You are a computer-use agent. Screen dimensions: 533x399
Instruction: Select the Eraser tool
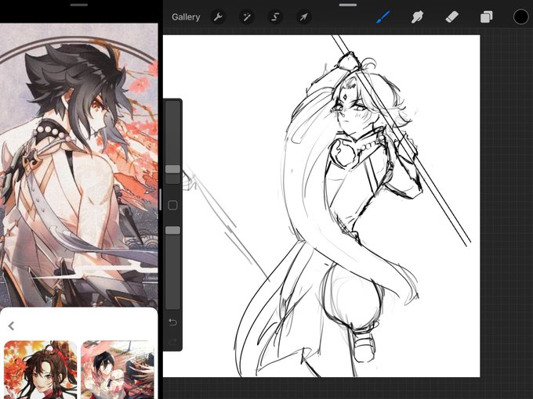(451, 16)
